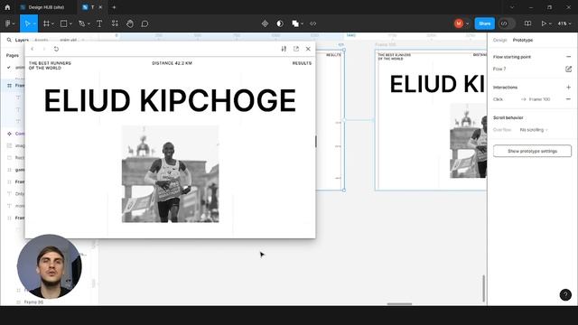Remove the flow starting point

click(x=568, y=57)
